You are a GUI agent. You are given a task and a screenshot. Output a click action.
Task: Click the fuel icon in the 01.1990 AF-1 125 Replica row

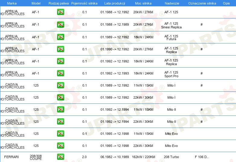point(60,49)
